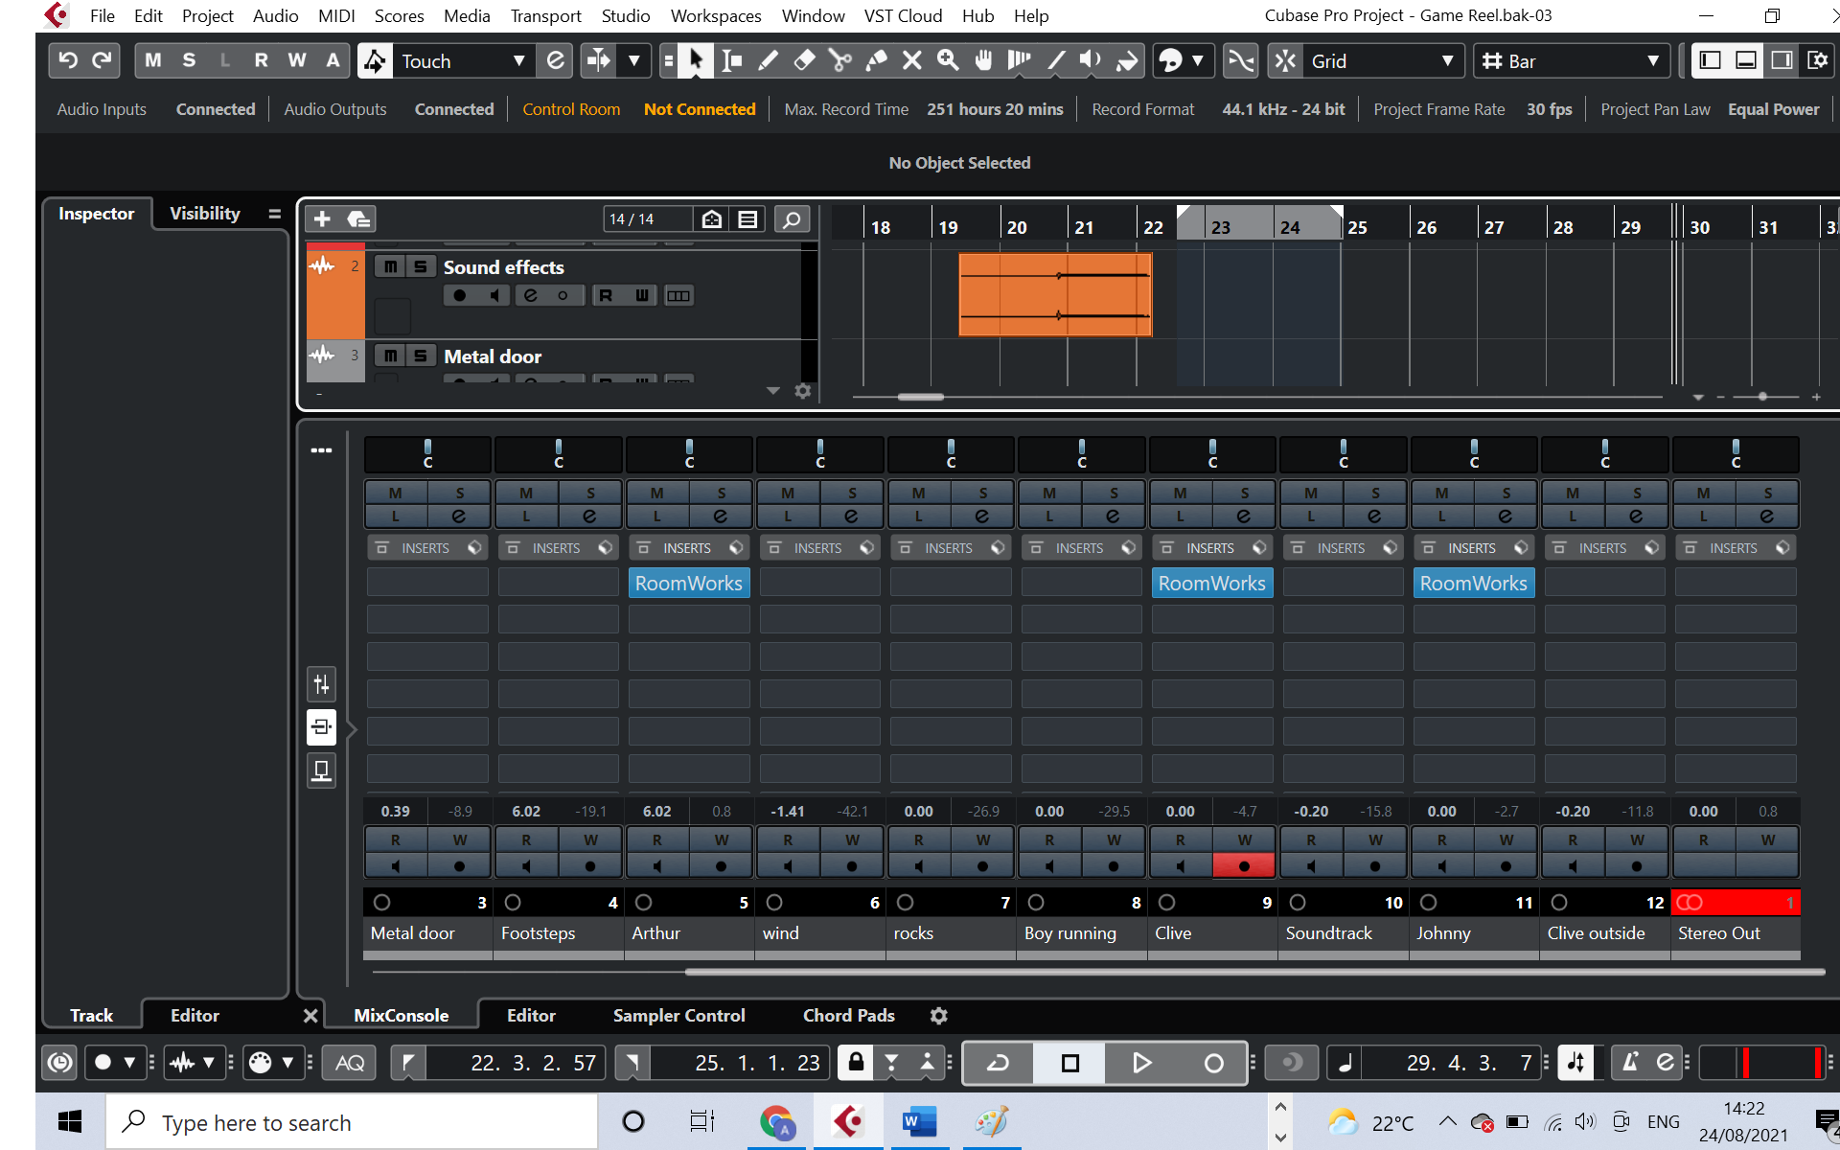Solo the Sound effects track
The image size is (1840, 1150).
[x=419, y=266]
